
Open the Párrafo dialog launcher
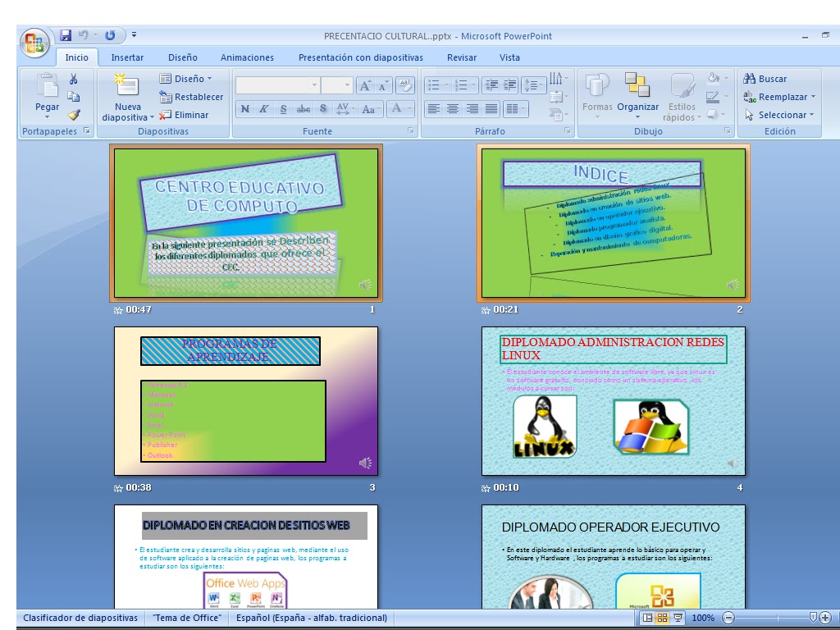(x=568, y=130)
